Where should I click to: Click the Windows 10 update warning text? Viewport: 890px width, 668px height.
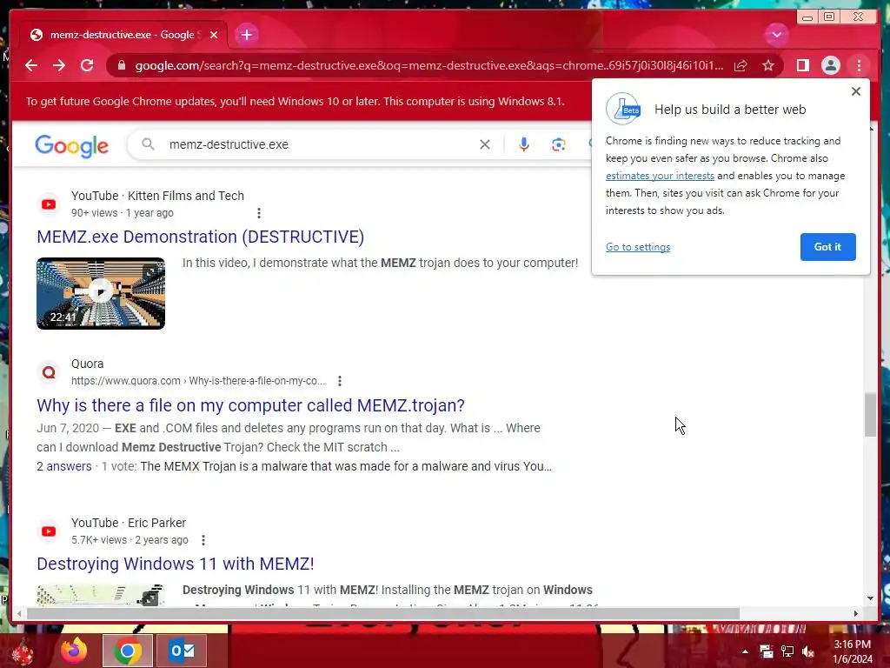[x=296, y=102]
